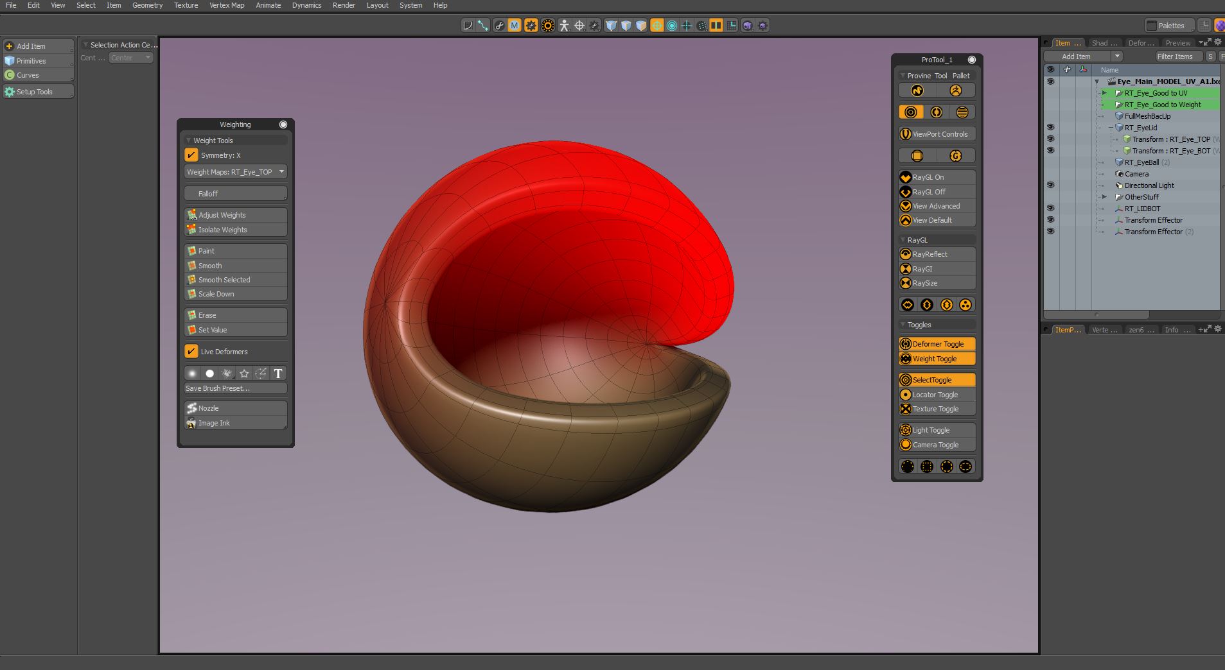The height and width of the screenshot is (670, 1225).
Task: Toggle the Symmetry: X checkbox
Action: [191, 155]
